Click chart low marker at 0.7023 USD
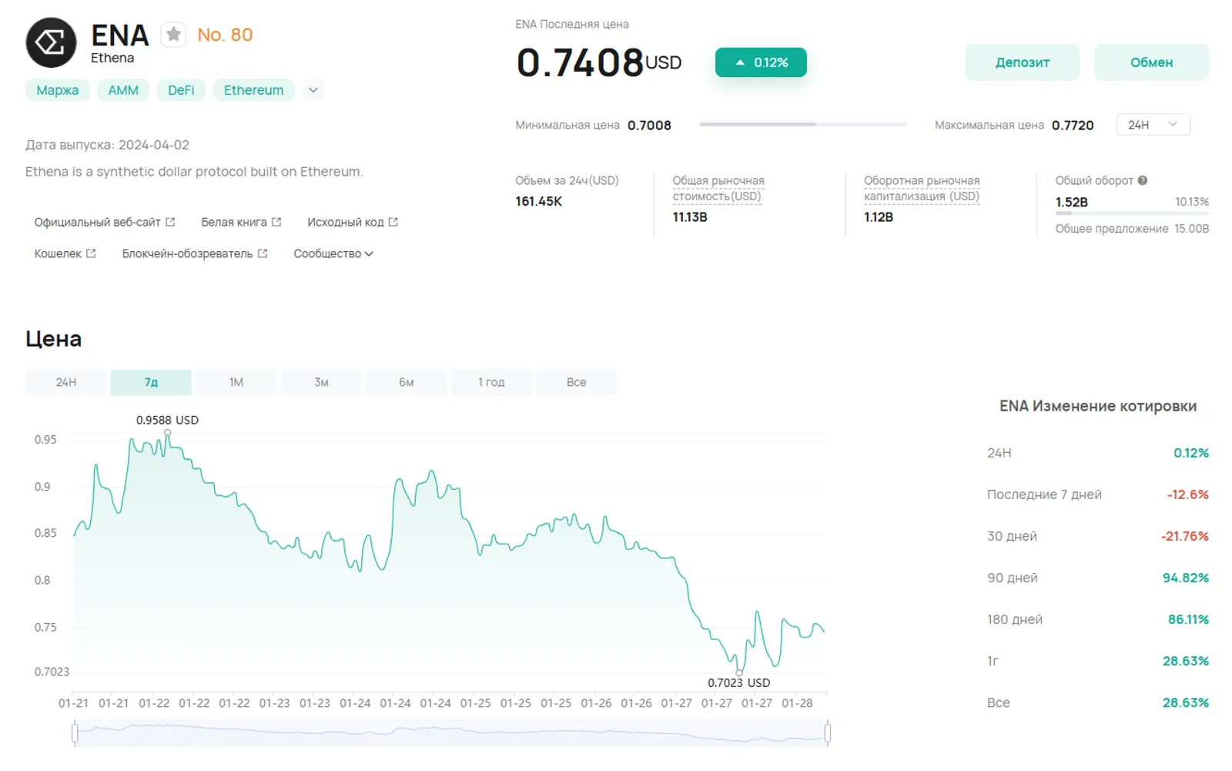The width and height of the screenshot is (1232, 771). [x=739, y=672]
